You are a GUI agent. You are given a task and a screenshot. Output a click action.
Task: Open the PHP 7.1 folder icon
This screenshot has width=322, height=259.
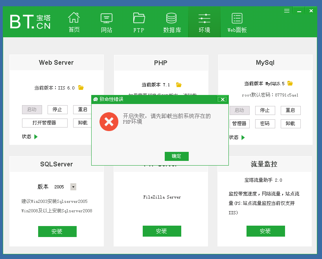[x=178, y=85]
